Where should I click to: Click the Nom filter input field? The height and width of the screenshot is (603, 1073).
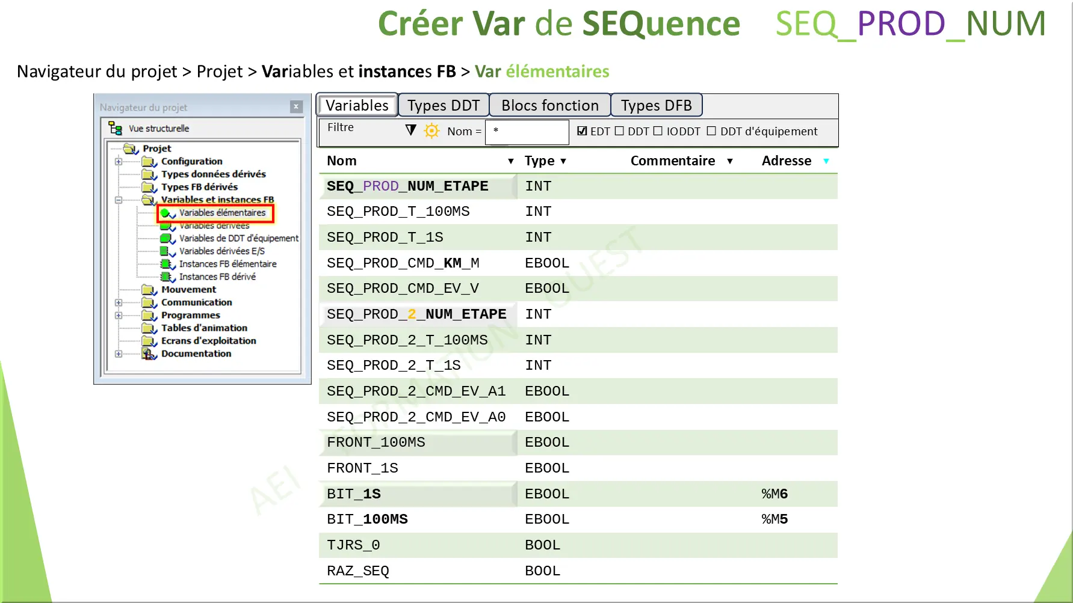pos(527,131)
